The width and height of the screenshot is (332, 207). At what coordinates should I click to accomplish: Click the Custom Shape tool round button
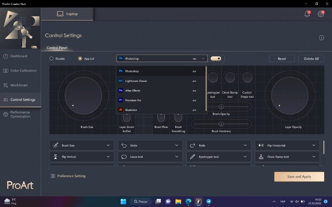[247, 77]
